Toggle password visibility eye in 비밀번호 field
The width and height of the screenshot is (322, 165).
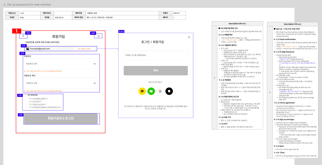(95, 64)
